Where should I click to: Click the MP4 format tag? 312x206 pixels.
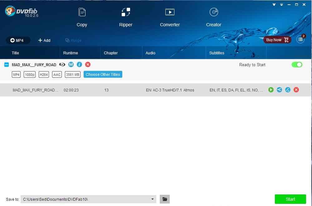(16, 74)
